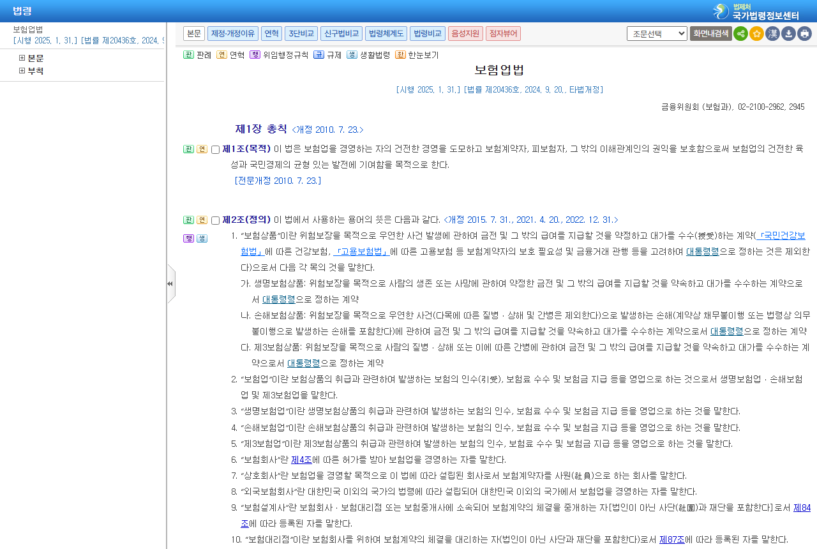
Task: Click the green share icon
Action: [740, 34]
